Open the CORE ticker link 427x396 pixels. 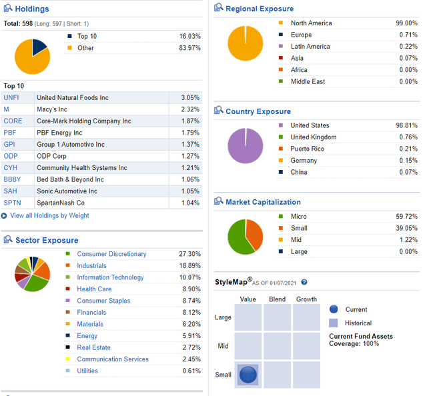(13, 121)
